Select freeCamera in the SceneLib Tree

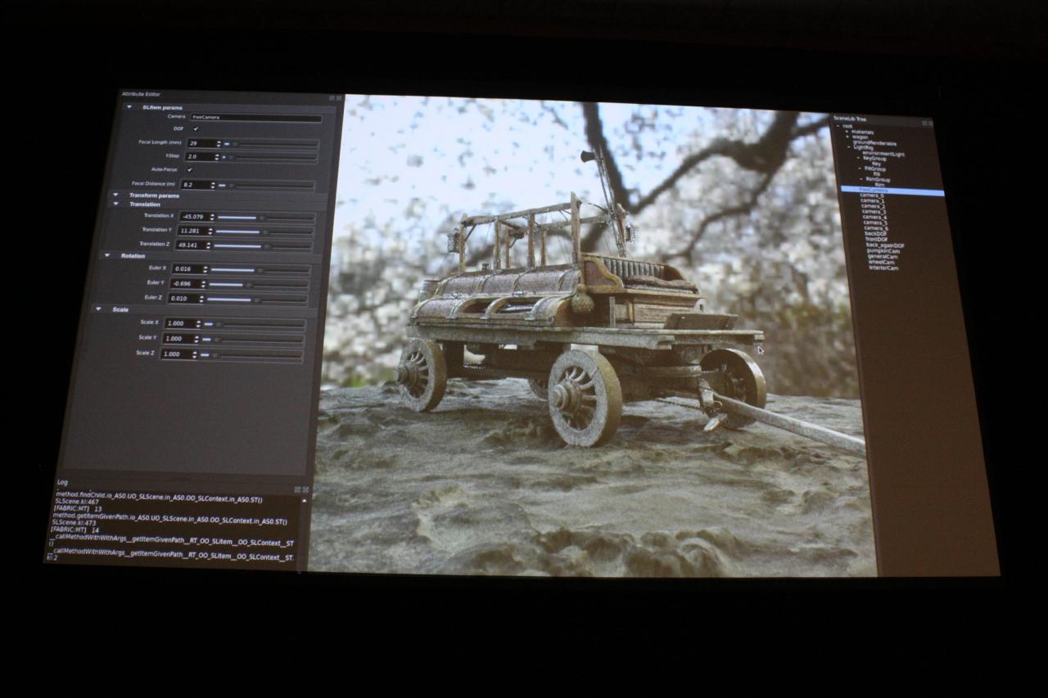(892, 190)
